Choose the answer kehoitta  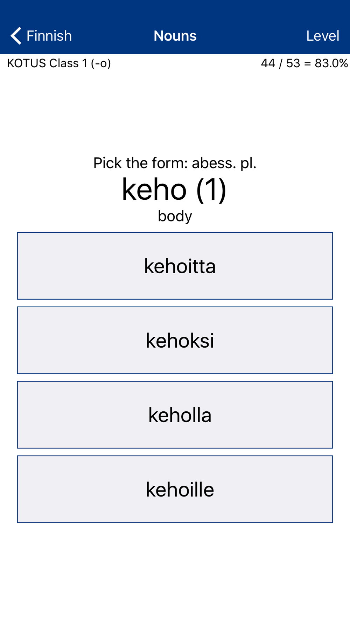175,266
